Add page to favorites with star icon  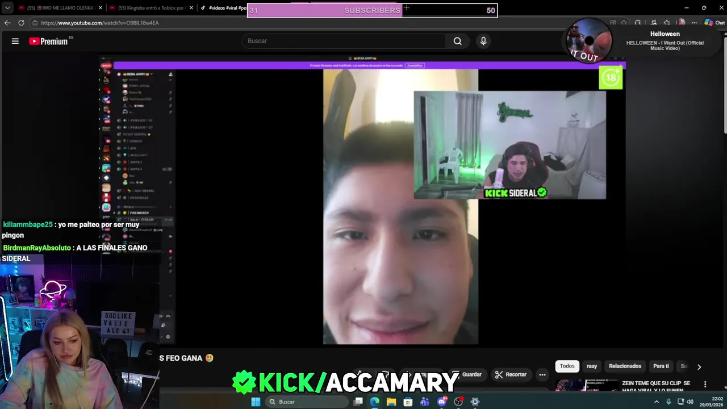(x=624, y=23)
